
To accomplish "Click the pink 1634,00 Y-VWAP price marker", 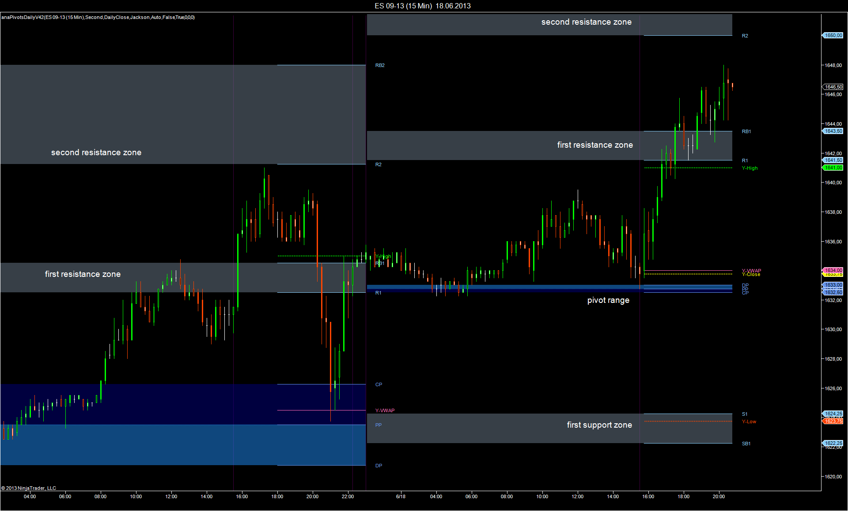I will [833, 270].
